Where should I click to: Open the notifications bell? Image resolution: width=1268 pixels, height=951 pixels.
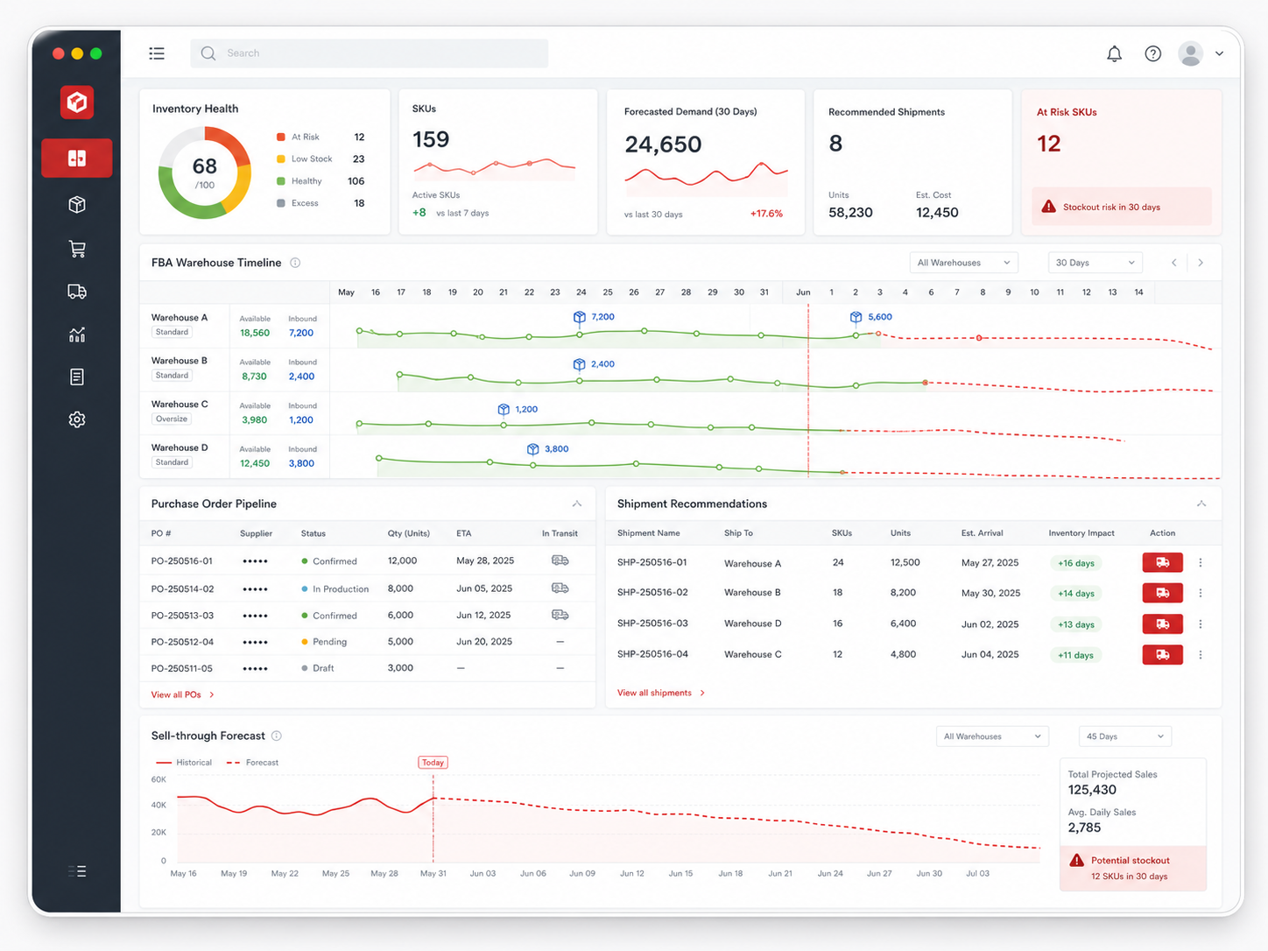pos(1114,53)
